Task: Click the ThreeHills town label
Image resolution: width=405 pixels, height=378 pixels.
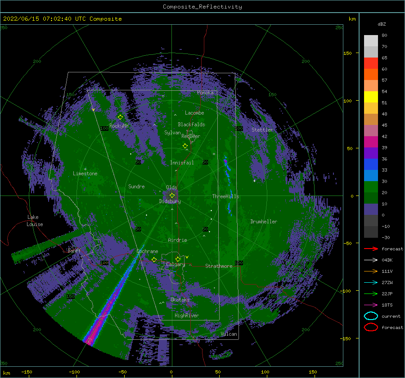Action: (226, 196)
